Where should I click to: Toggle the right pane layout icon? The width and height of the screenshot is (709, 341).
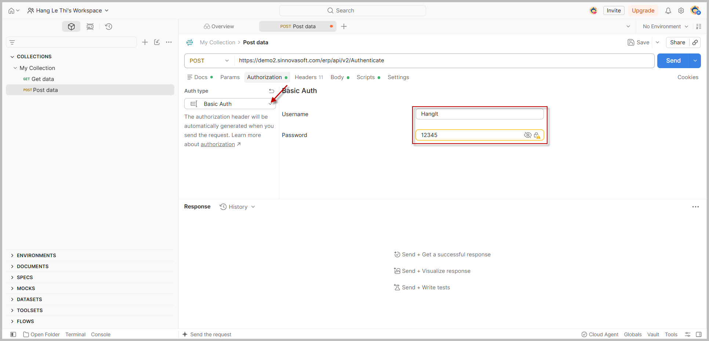[x=699, y=334]
